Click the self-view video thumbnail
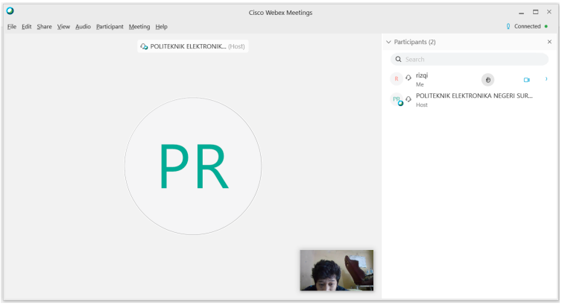Screen dimensions: 562x306 (337, 270)
